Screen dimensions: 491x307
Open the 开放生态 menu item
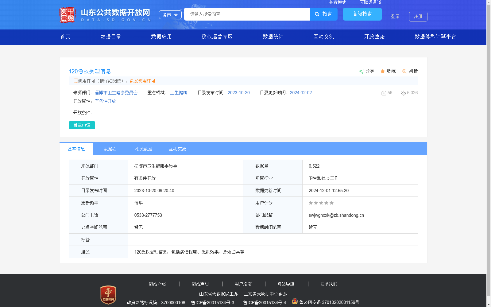point(374,37)
